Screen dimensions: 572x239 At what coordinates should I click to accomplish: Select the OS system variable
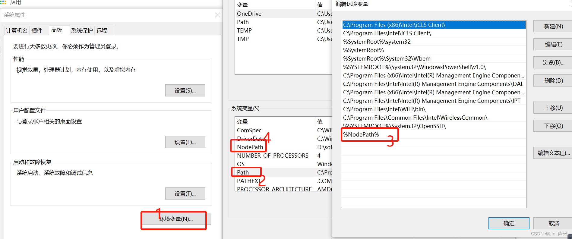pyautogui.click(x=283, y=164)
